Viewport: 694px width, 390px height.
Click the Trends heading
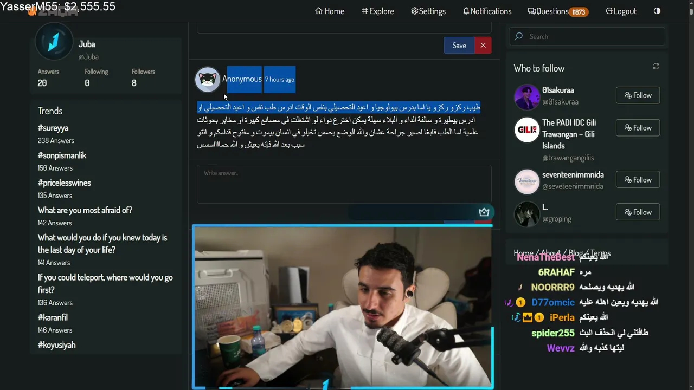click(x=50, y=111)
